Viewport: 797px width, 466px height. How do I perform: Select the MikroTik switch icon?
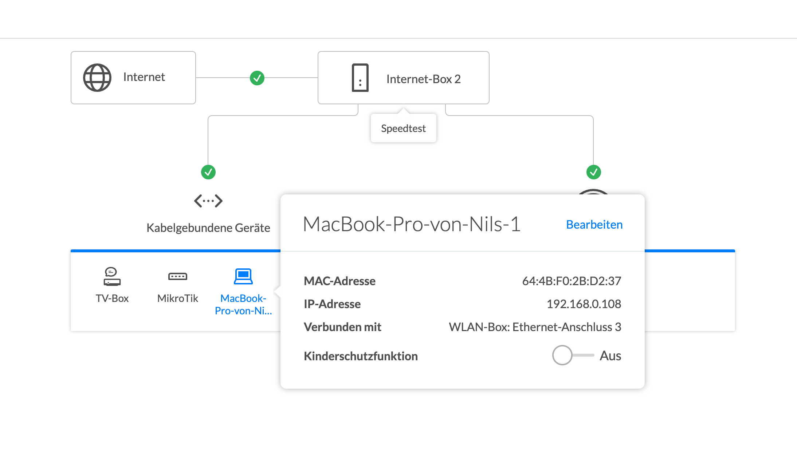177,276
